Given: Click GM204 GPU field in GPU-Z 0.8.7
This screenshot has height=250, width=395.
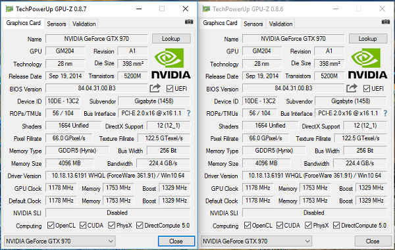Looking at the screenshot, I should [x=65, y=51].
